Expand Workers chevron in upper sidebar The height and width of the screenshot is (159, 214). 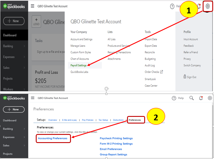click(24, 89)
